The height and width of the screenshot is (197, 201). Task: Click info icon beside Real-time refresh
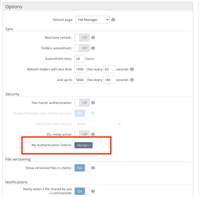(93, 37)
